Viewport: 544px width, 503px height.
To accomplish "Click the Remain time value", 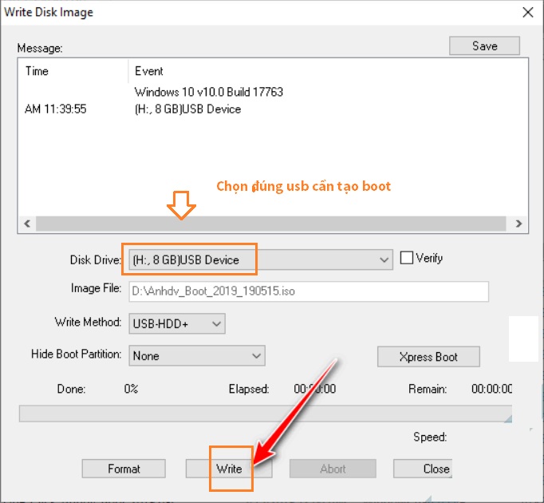I will tap(491, 389).
